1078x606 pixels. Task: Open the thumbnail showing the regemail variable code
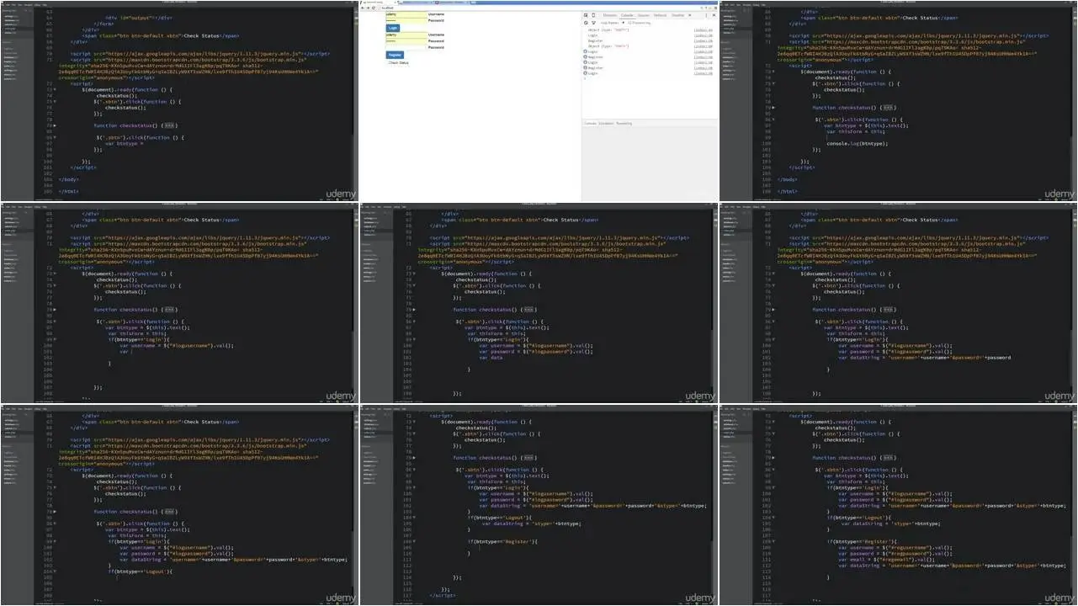click(x=898, y=505)
